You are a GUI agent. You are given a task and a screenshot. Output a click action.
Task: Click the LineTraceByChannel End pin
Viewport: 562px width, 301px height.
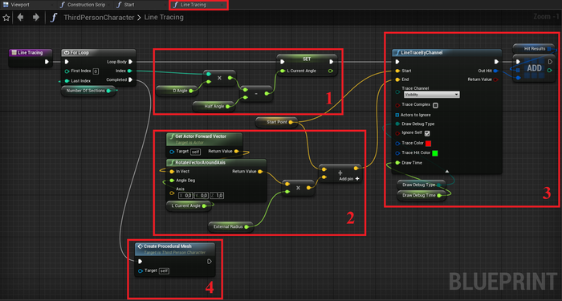click(x=397, y=79)
